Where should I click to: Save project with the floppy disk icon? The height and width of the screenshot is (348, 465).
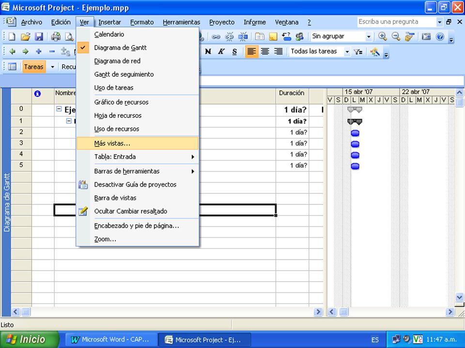pos(39,36)
